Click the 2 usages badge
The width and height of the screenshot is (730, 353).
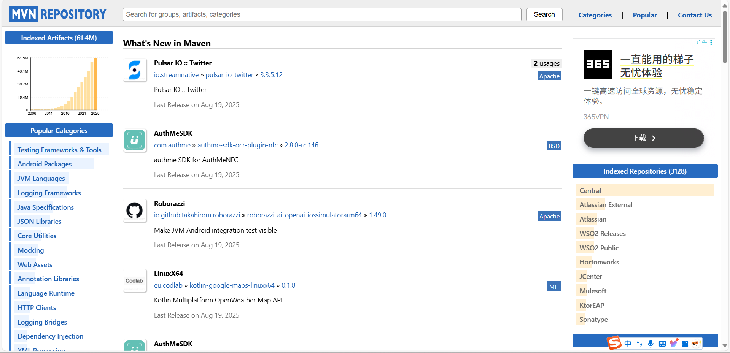[x=547, y=63]
